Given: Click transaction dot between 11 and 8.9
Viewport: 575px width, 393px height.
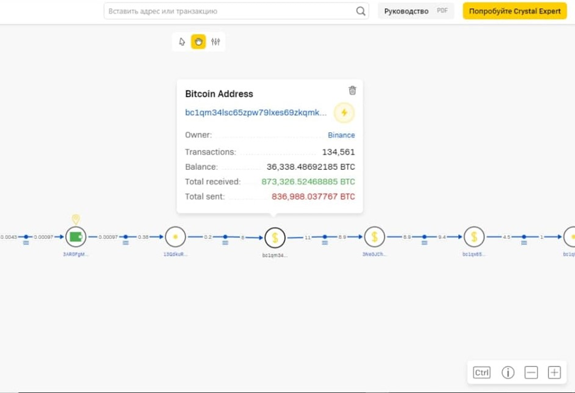Looking at the screenshot, I should pos(325,237).
